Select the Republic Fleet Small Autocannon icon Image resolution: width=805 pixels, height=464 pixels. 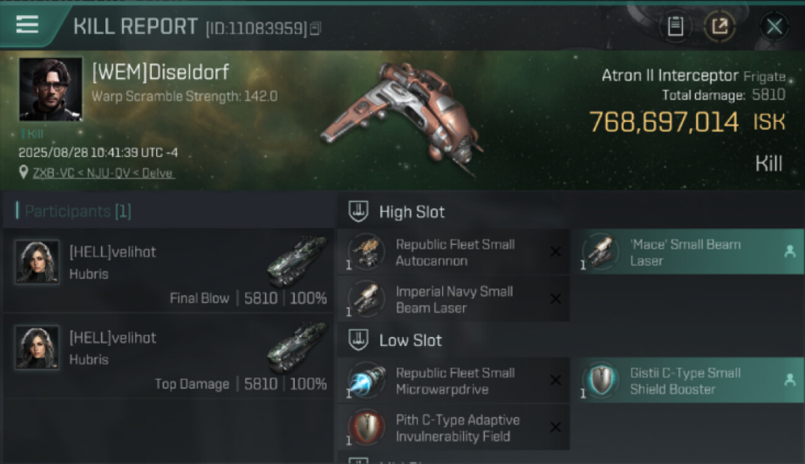pos(367,252)
